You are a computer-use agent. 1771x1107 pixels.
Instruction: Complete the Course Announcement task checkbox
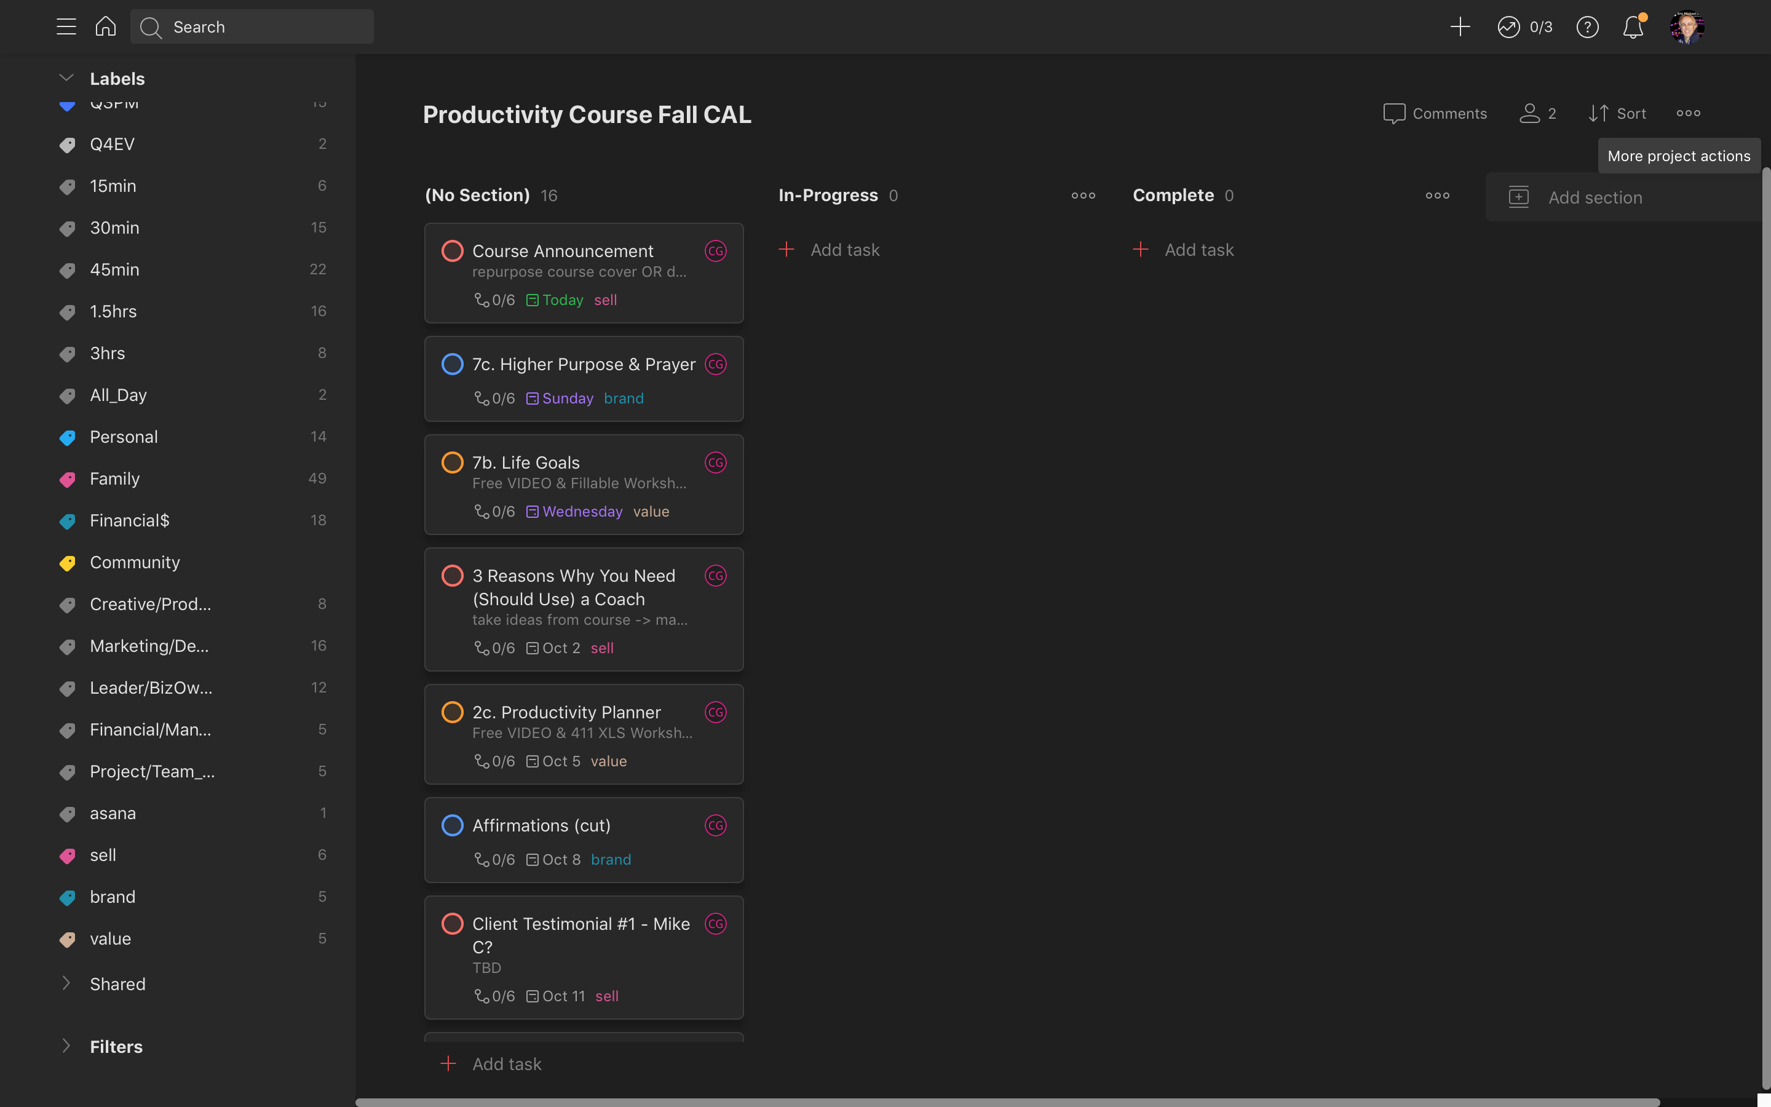tap(452, 251)
